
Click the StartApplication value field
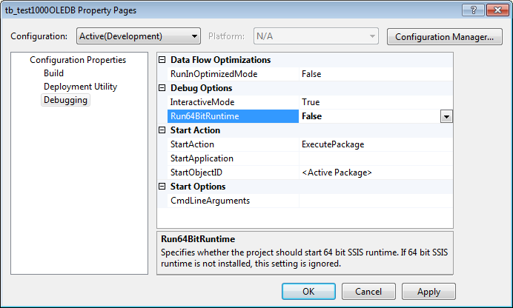coord(374,158)
